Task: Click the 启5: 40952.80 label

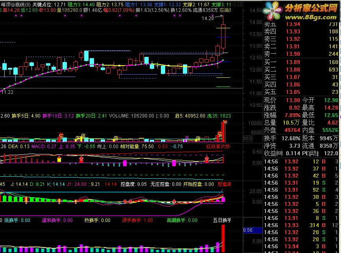Action: (x=190, y=116)
